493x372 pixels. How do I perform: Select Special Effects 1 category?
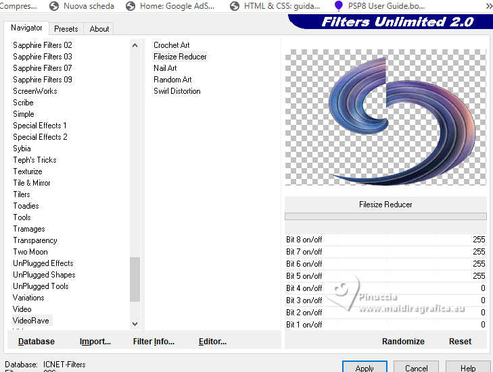click(x=40, y=126)
